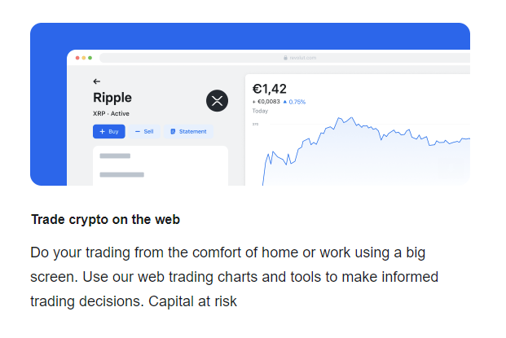
Task: Click the green window dot
Action: [90, 58]
